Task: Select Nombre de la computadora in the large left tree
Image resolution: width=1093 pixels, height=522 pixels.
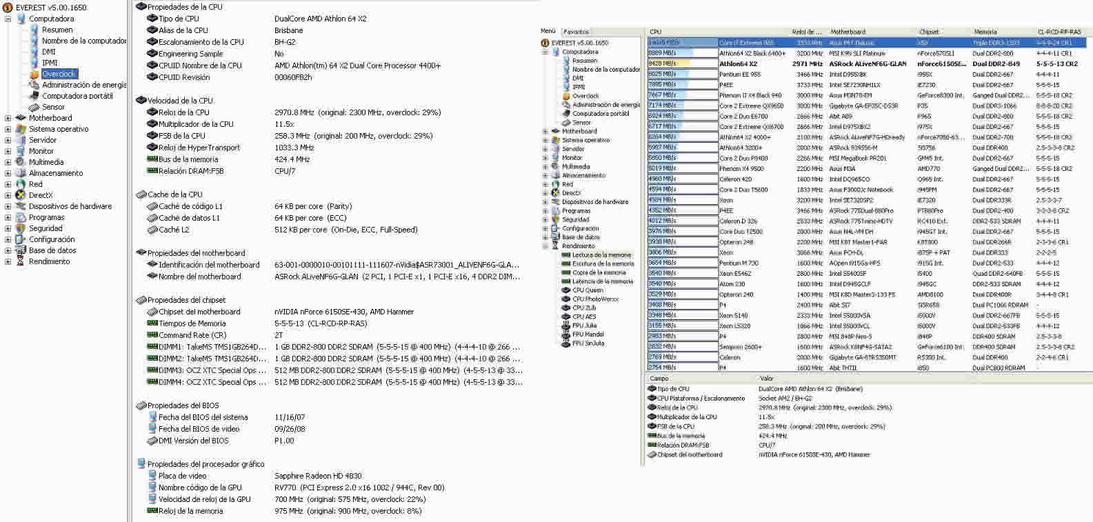Action: pos(84,41)
